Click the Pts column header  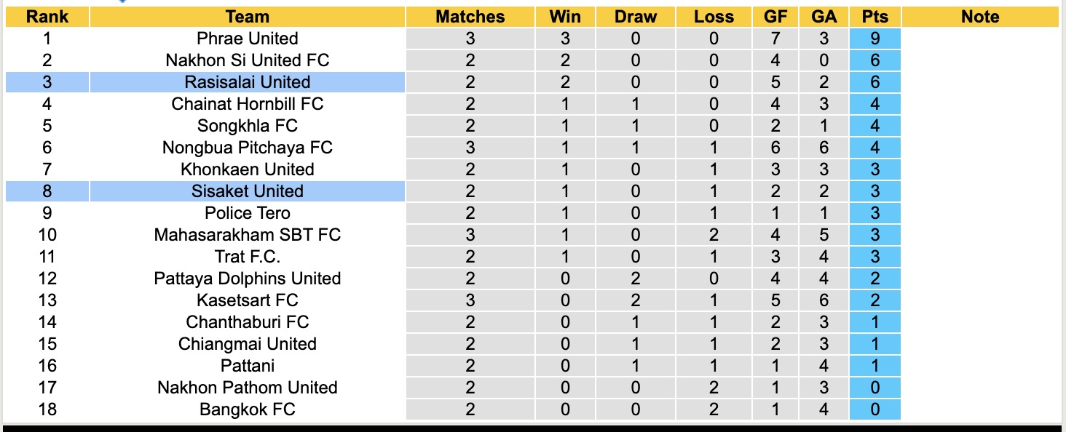(x=874, y=17)
